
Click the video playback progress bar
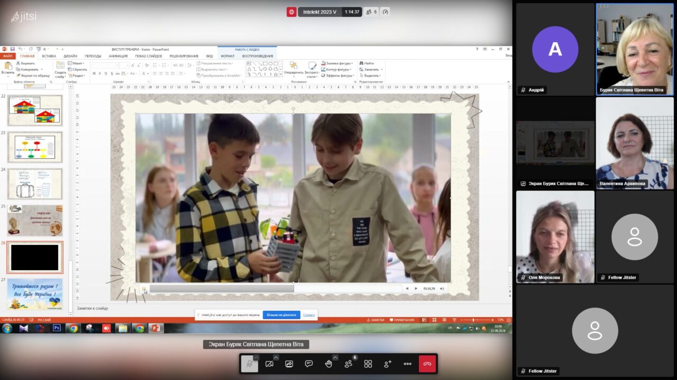[x=275, y=289]
